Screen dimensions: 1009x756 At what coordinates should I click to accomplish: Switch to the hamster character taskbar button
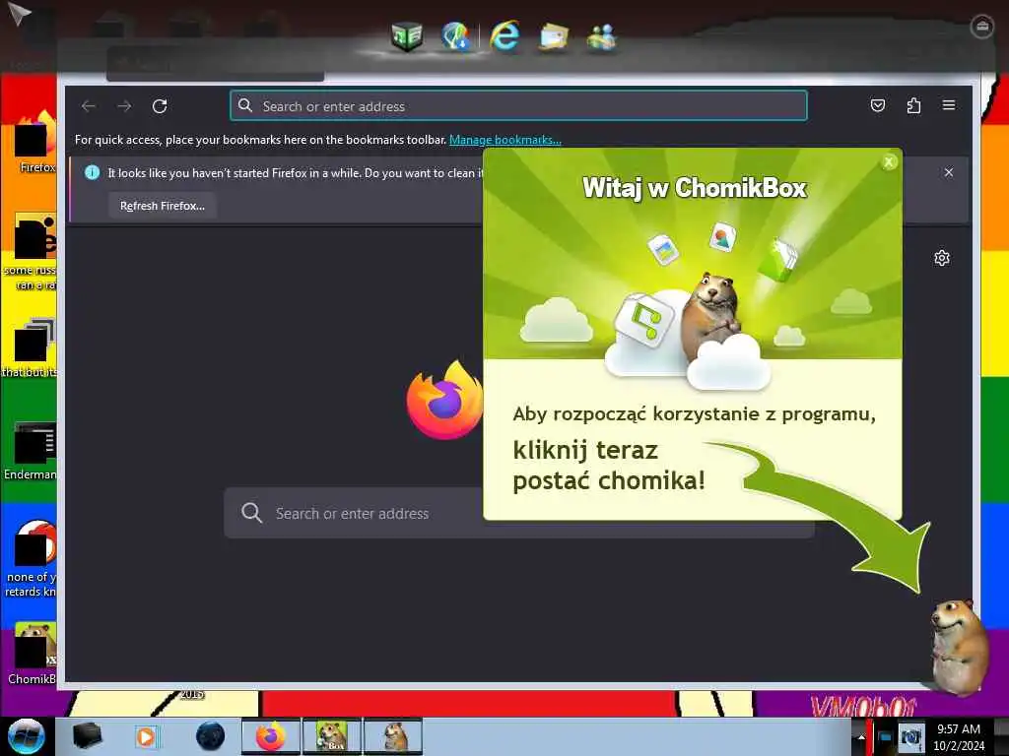coord(393,736)
